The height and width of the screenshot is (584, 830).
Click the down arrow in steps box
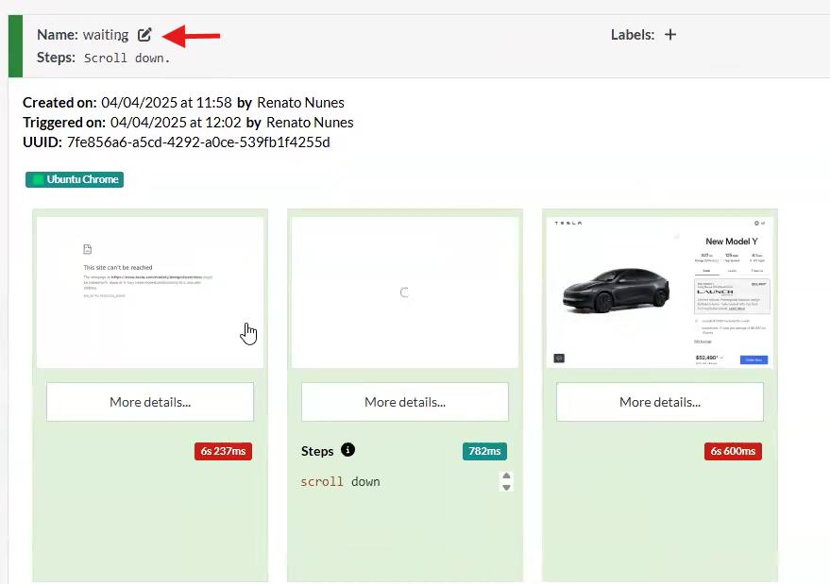point(506,487)
